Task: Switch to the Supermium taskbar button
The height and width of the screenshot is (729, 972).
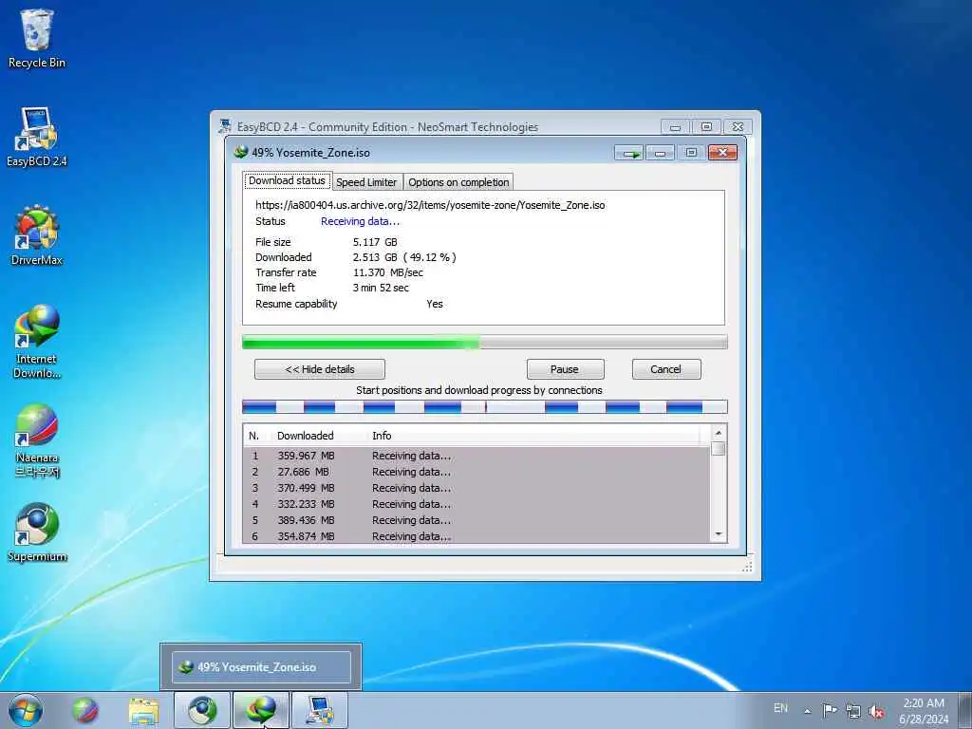Action: coord(202,710)
